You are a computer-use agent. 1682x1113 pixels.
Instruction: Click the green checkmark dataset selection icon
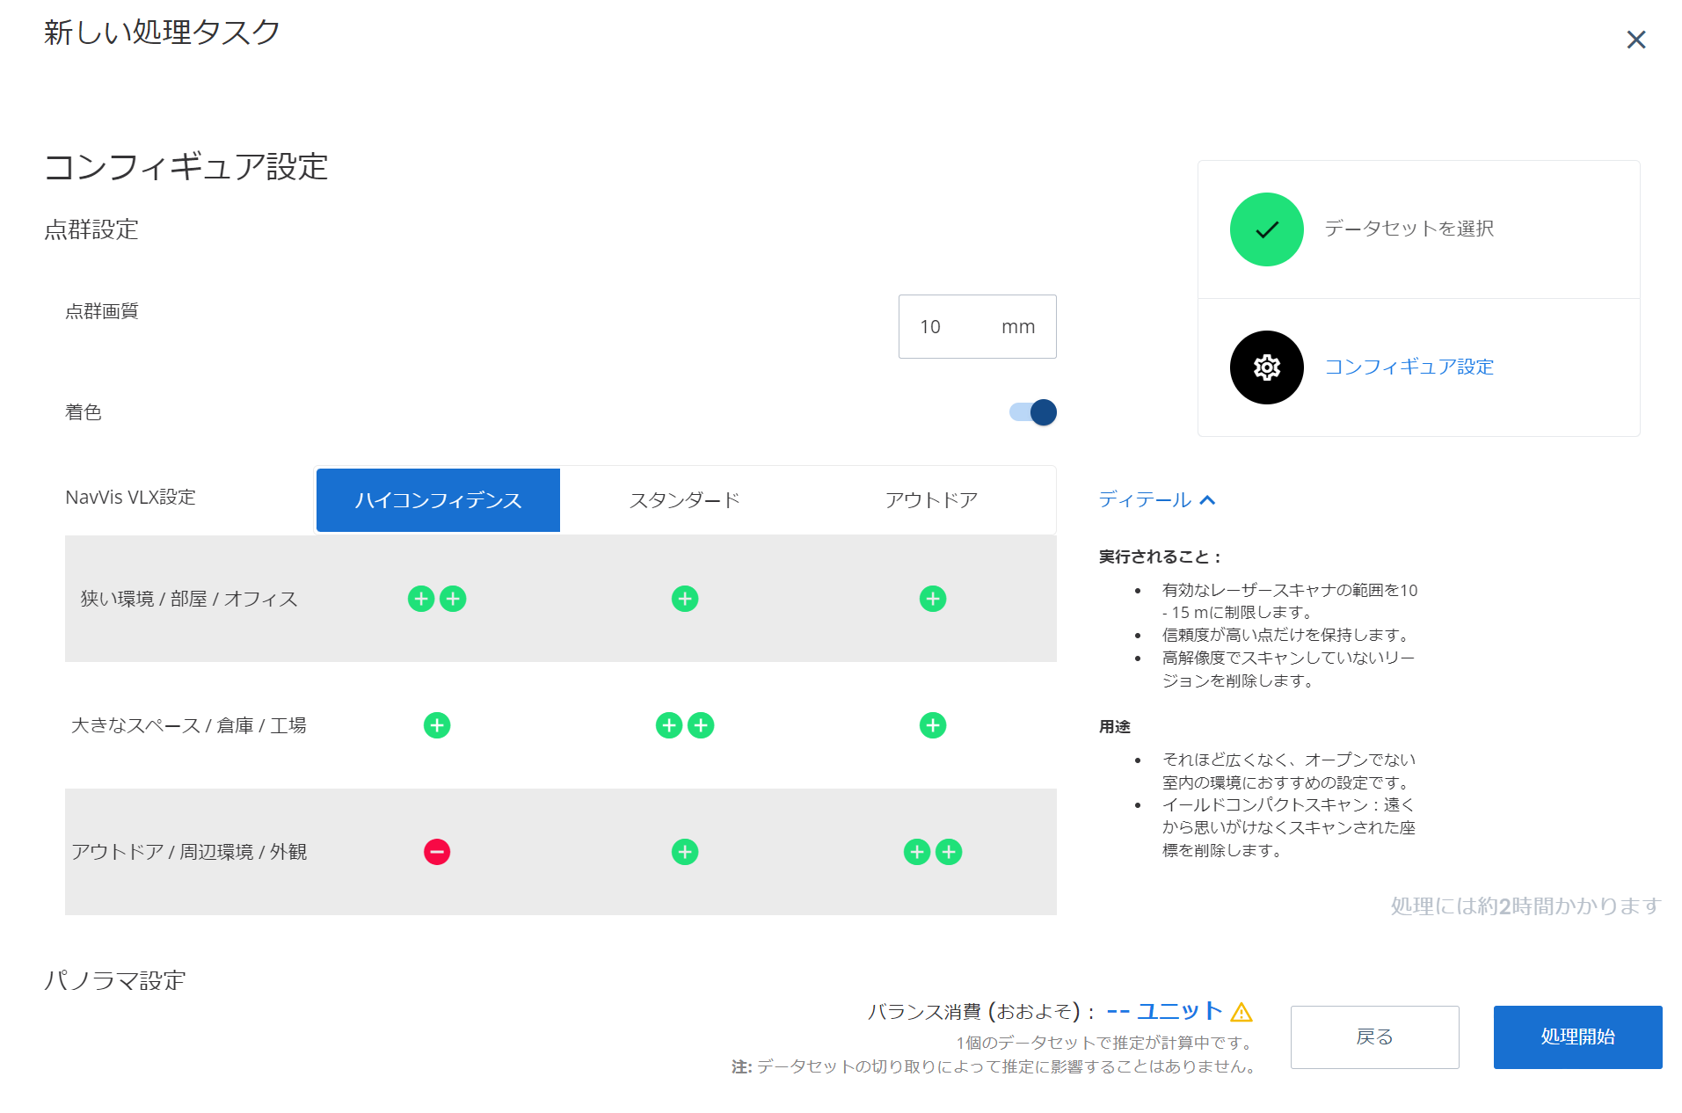(x=1266, y=229)
